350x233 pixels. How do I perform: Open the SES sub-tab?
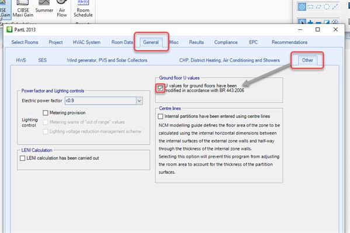(43, 60)
